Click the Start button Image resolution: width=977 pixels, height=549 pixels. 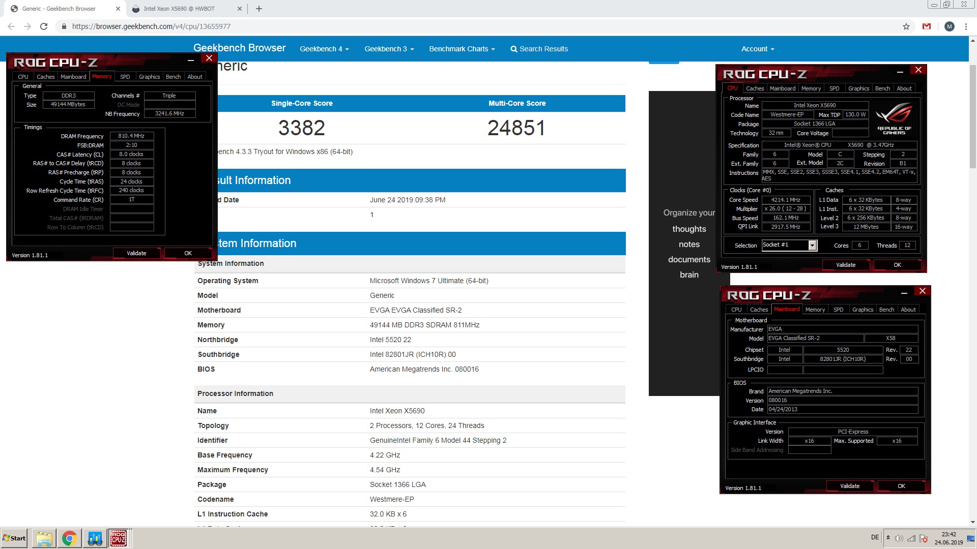click(x=14, y=538)
